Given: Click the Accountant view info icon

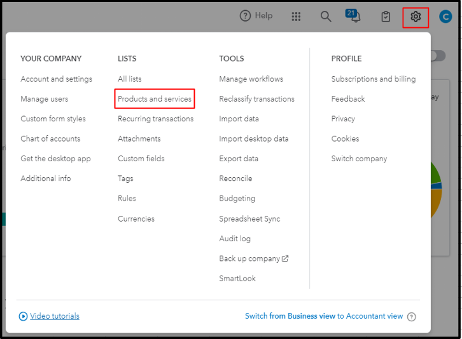Looking at the screenshot, I should (412, 317).
